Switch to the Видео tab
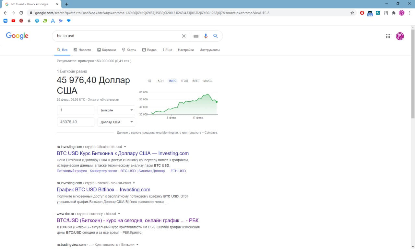Screen dimensions: 415x249 click(149, 50)
